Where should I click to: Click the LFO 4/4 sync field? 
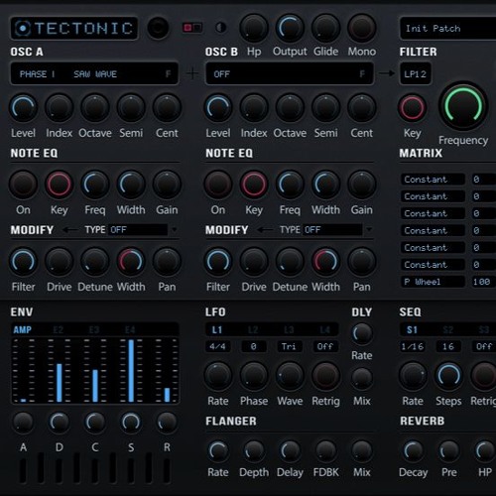pos(217,346)
